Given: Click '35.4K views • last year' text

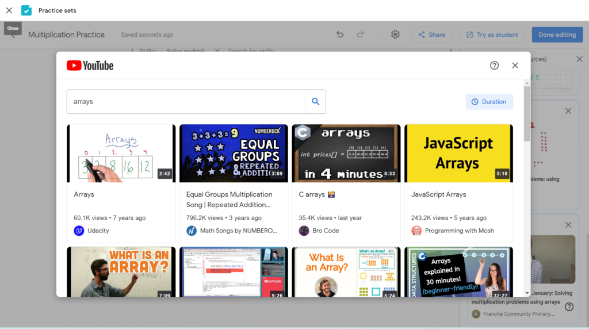Looking at the screenshot, I should pyautogui.click(x=330, y=218).
